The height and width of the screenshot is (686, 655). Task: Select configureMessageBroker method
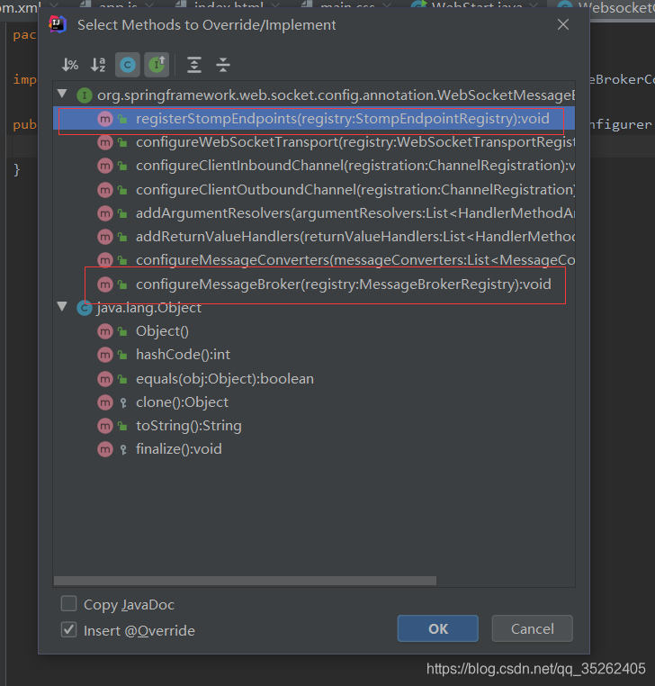(314, 284)
